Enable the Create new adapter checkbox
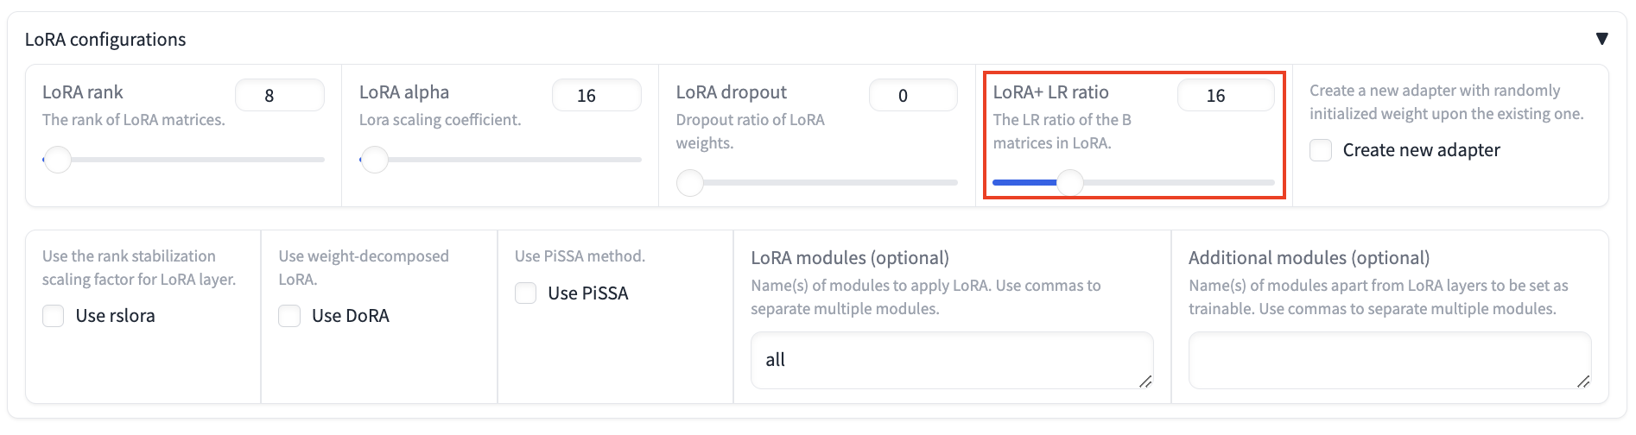 click(1321, 150)
